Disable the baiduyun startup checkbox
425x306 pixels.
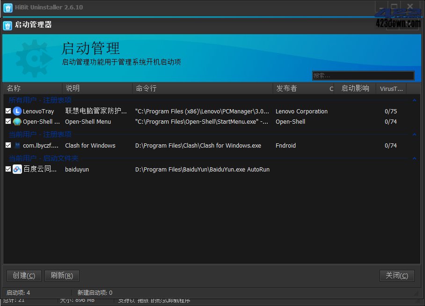click(7, 169)
